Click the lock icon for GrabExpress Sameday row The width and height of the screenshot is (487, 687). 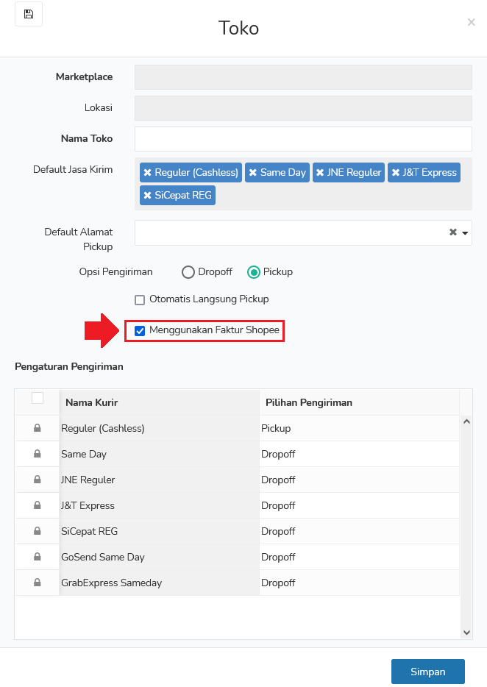[38, 583]
